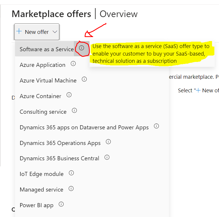219x217 pixels.
Task: Click the info icon beside IoT Edge module
Action: tap(71, 173)
